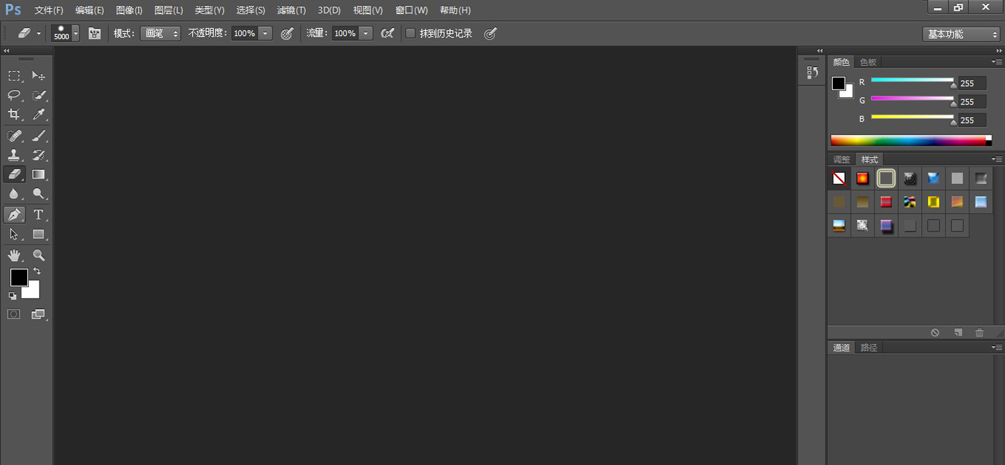
Task: Open the Layer menu
Action: pyautogui.click(x=168, y=11)
